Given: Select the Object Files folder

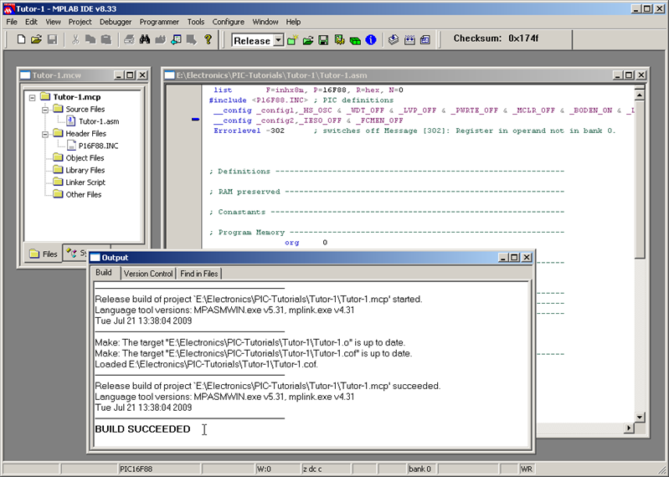Looking at the screenshot, I should 85,157.
